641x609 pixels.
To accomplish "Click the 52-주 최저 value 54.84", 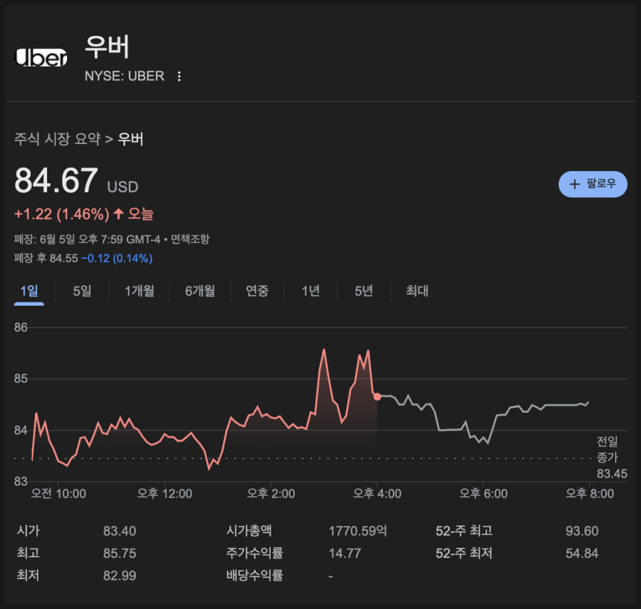I will point(582,553).
